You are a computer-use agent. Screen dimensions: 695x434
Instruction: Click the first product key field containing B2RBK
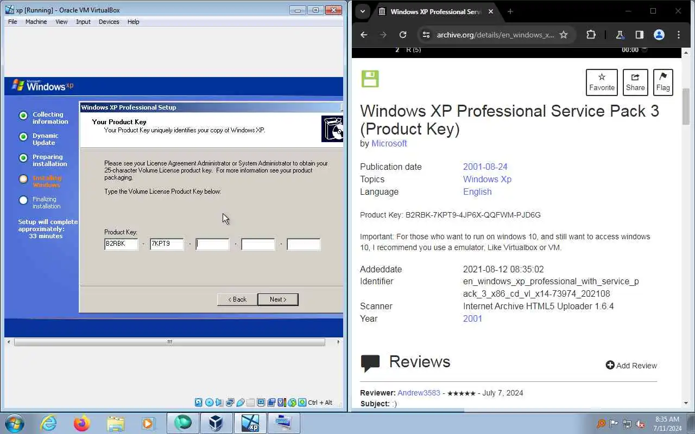pos(121,244)
